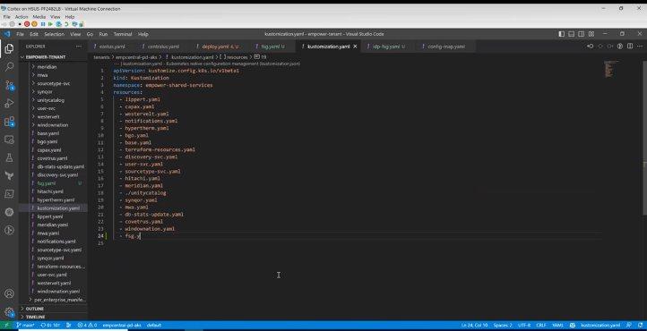647x331 pixels.
Task: Open the Search view in activity bar
Action: (x=9, y=67)
